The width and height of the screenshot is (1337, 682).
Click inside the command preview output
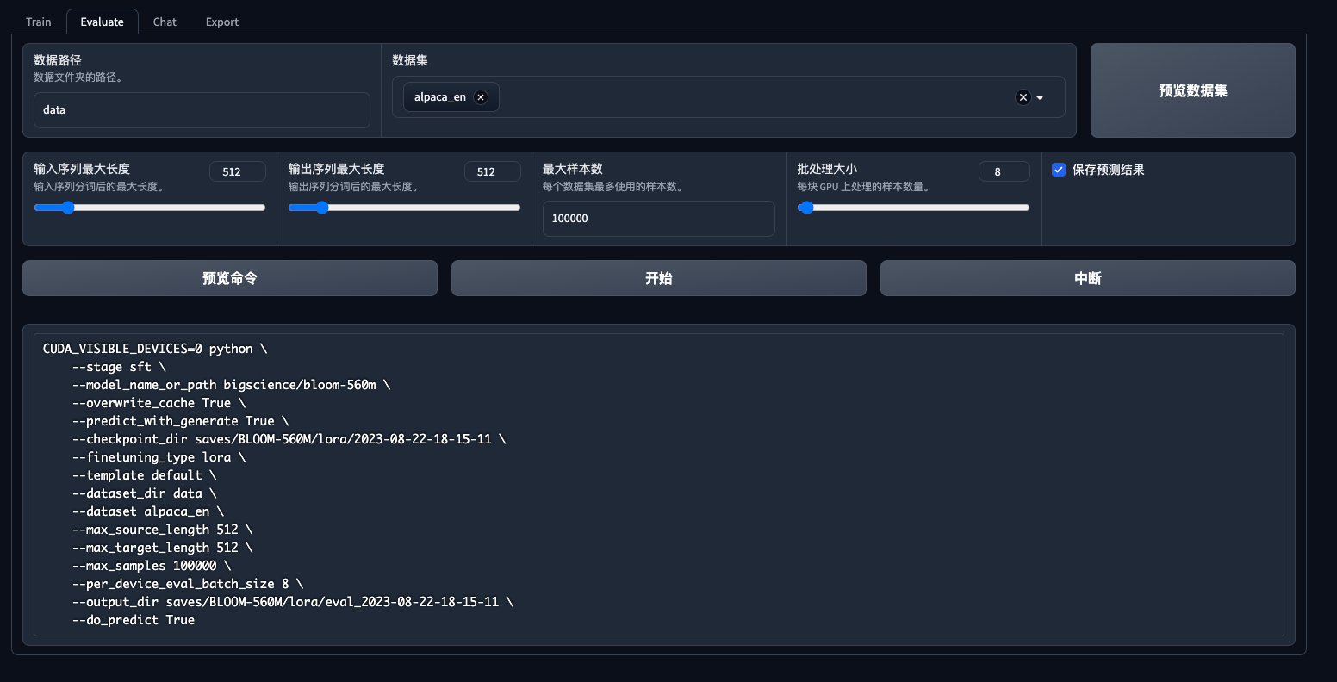click(658, 484)
